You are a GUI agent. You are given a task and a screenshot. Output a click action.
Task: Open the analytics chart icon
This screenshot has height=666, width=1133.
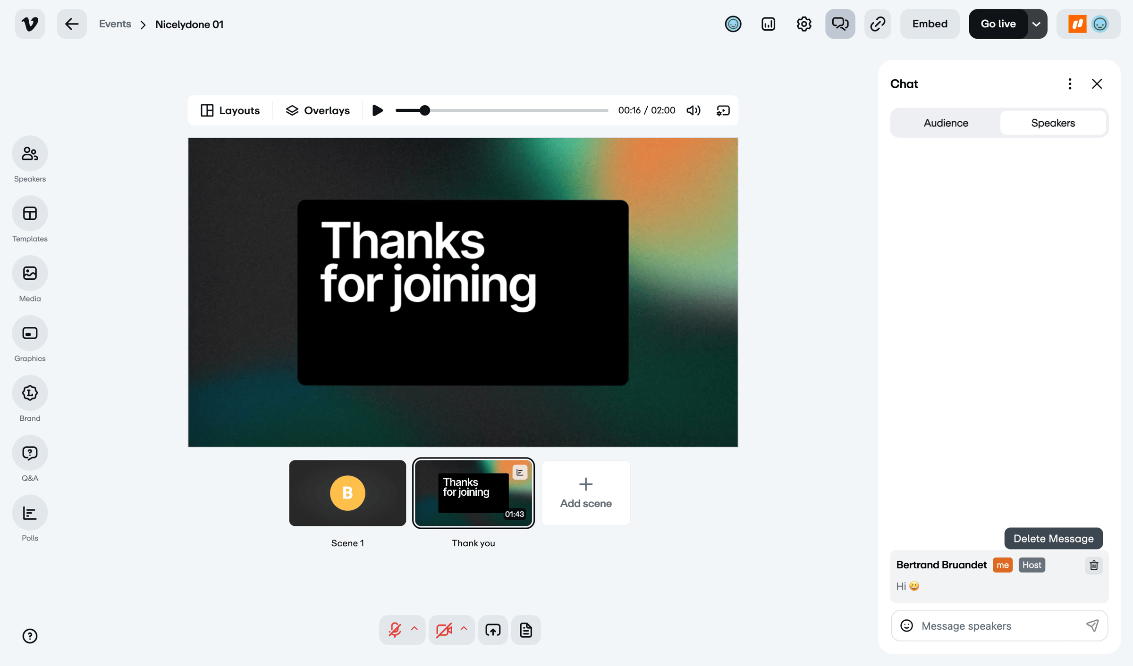coord(769,24)
